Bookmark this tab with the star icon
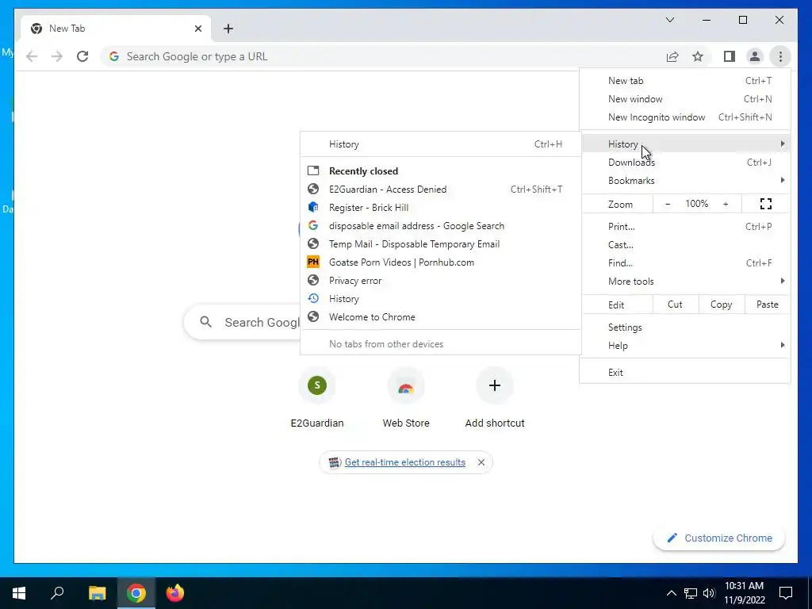This screenshot has width=812, height=609. point(698,56)
